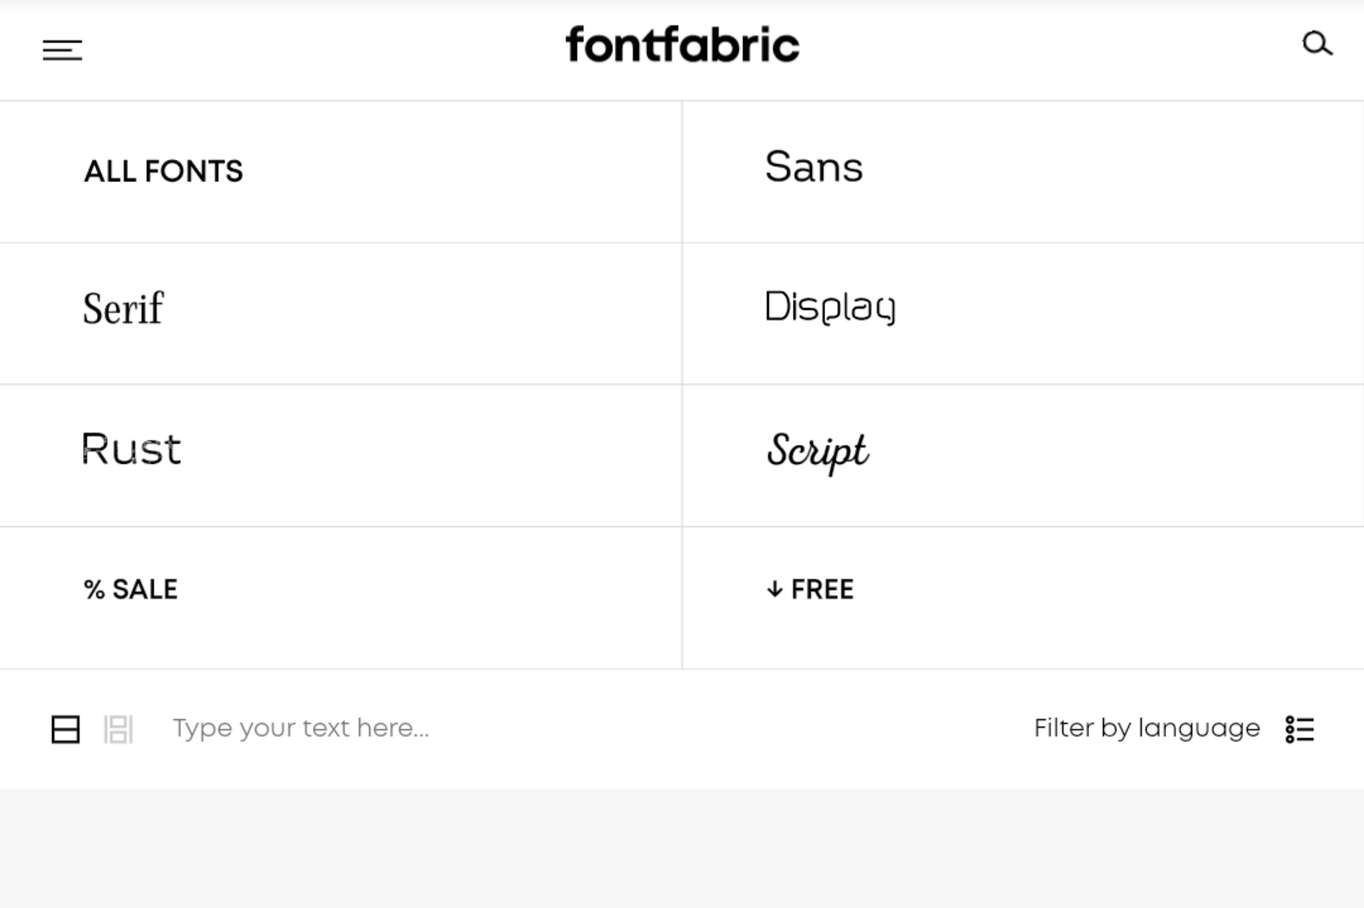
Task: Click the Type your text here field
Action: (x=300, y=727)
